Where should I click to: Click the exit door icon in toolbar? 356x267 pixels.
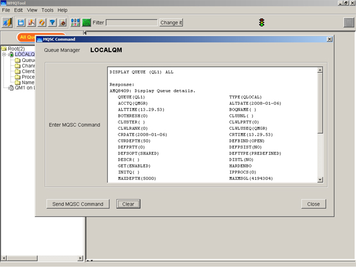click(x=7, y=22)
